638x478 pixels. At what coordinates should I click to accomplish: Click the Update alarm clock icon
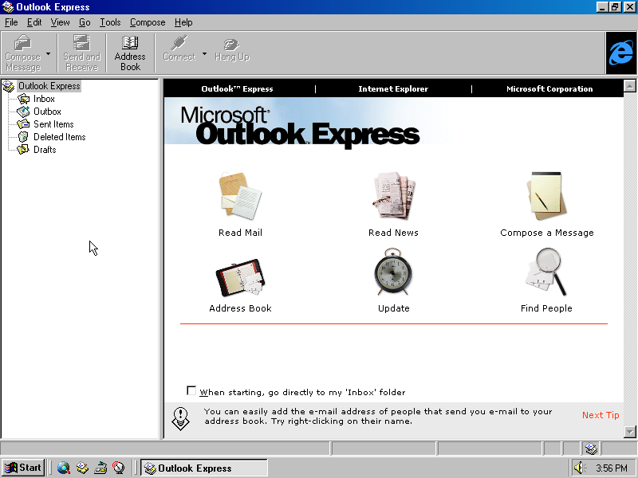point(393,272)
